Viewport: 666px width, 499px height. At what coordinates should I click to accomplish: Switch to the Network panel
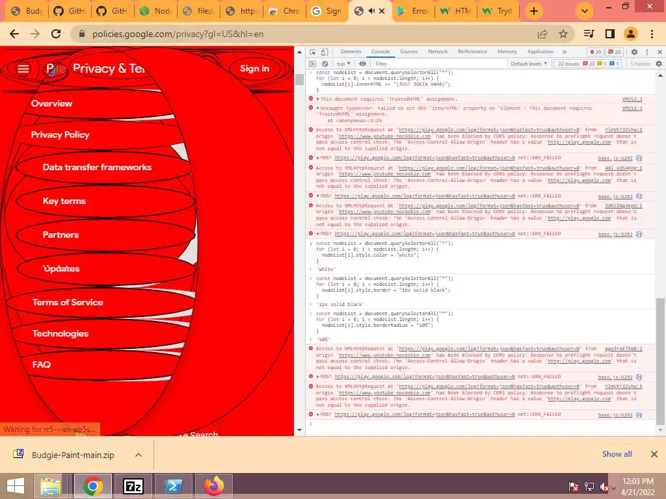pyautogui.click(x=438, y=52)
